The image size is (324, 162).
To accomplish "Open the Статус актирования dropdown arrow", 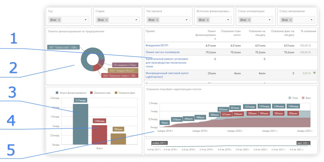I will click(x=312, y=20).
